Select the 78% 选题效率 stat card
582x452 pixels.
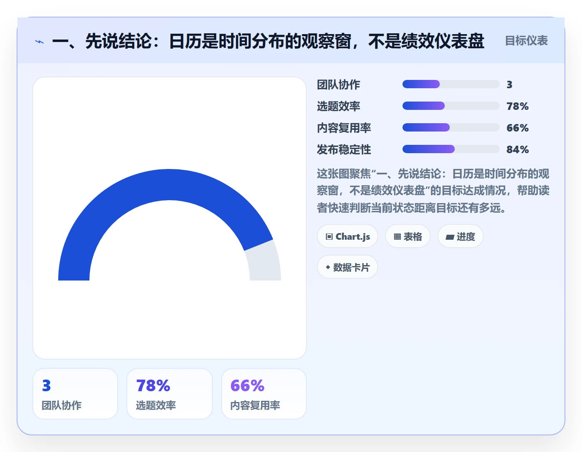(170, 394)
